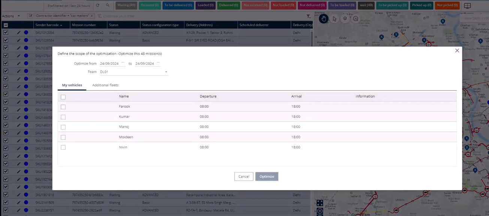Image resolution: width=489 pixels, height=216 pixels.
Task: Click the Continue your filter field
Action: coord(119,16)
